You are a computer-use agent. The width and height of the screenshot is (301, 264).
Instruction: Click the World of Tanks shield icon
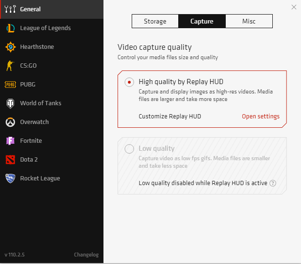click(x=10, y=103)
